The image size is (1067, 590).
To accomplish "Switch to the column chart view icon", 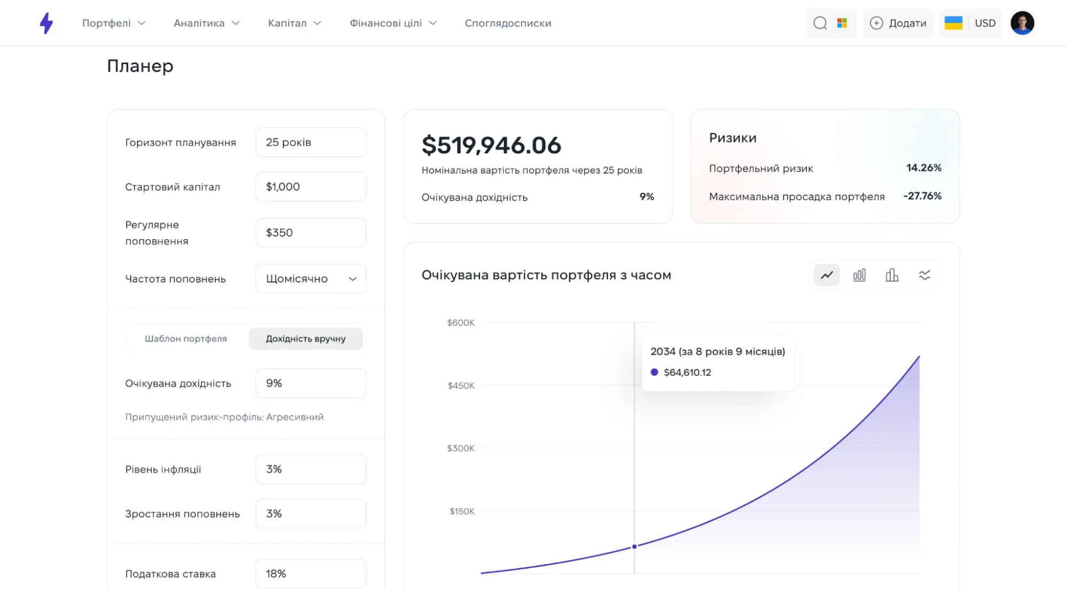I will (x=892, y=275).
